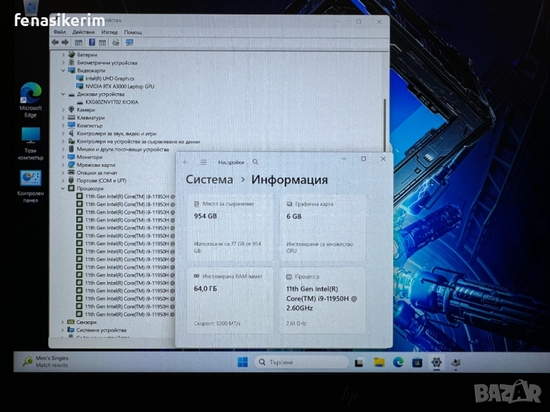Expand the Мрежови карти category
Viewport: 550px width, 412px height.
pyautogui.click(x=63, y=165)
